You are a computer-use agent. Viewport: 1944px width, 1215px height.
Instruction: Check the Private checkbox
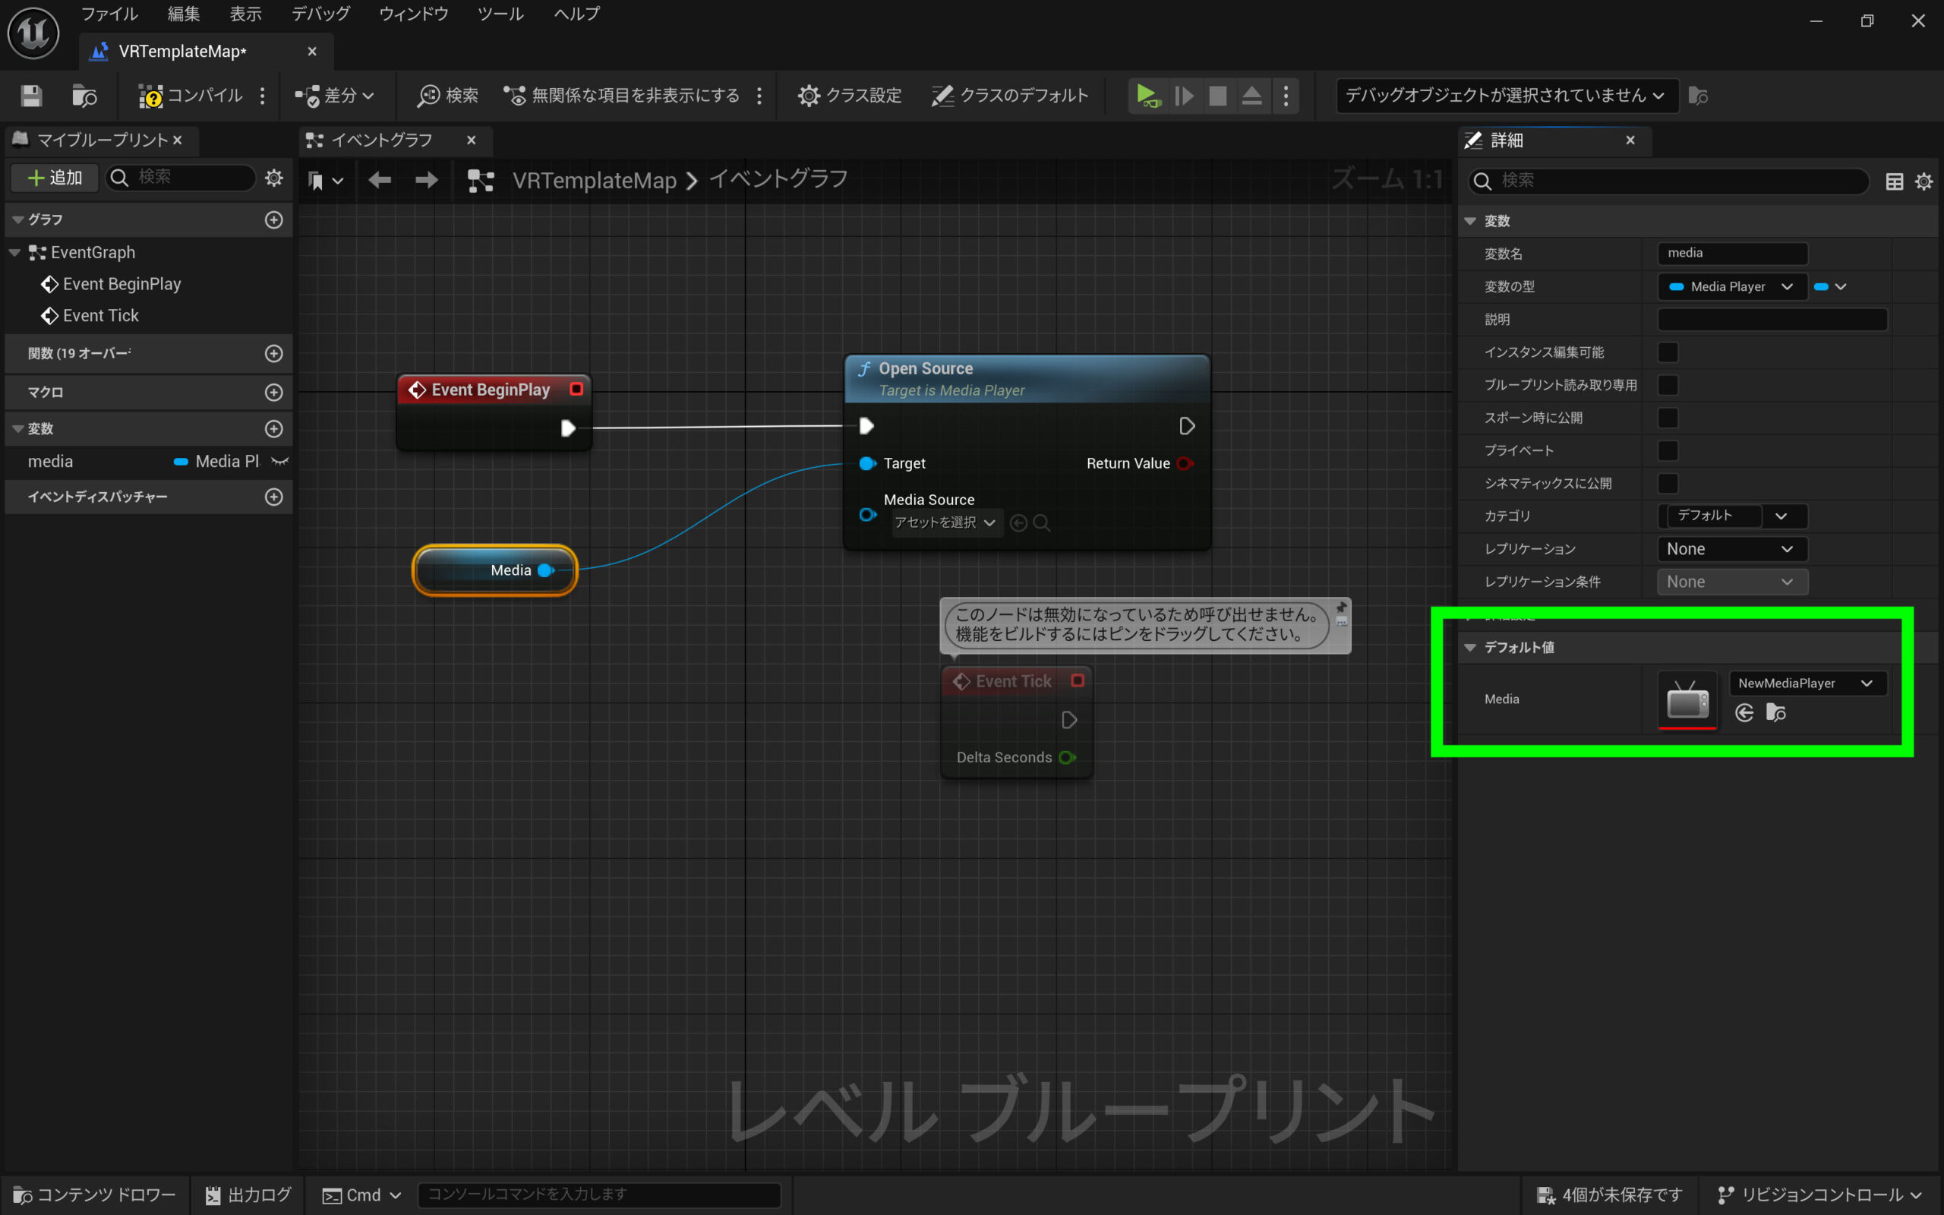[1668, 451]
